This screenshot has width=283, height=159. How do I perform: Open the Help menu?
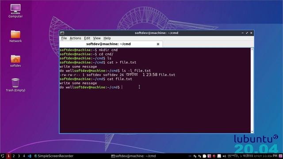107,38
